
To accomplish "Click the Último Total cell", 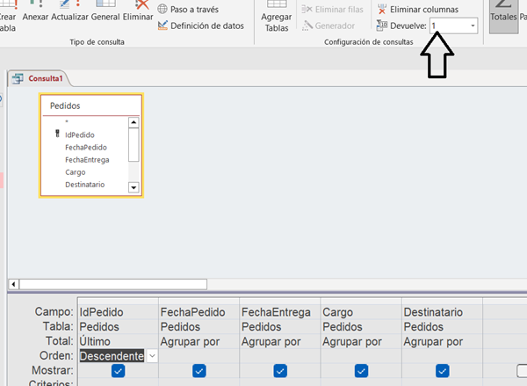I will pyautogui.click(x=119, y=341).
